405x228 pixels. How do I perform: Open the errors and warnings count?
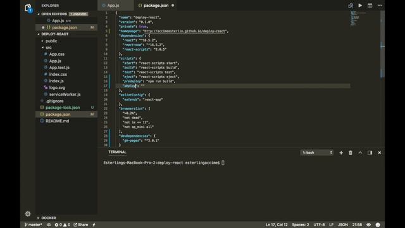pos(62,225)
